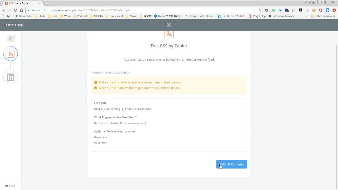Image resolution: width=338 pixels, height=190 pixels.
Task: Click the 'Password' optional field text
Action: pyautogui.click(x=101, y=143)
